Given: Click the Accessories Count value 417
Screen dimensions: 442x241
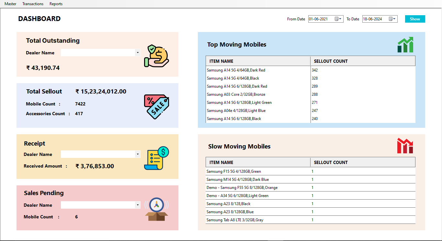Looking at the screenshot, I should click(79, 114).
